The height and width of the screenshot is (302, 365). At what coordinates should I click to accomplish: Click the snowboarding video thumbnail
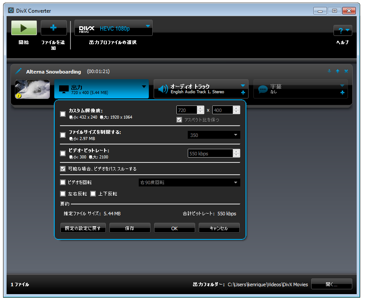coord(32,89)
